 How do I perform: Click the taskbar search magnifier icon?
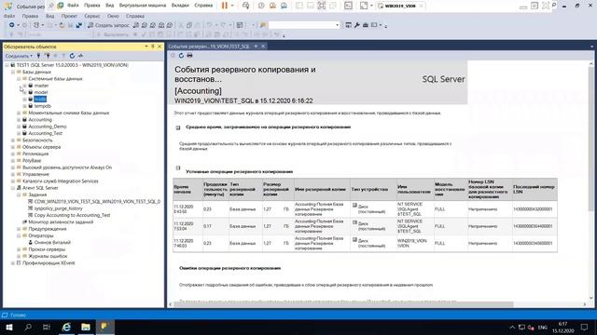(28, 327)
